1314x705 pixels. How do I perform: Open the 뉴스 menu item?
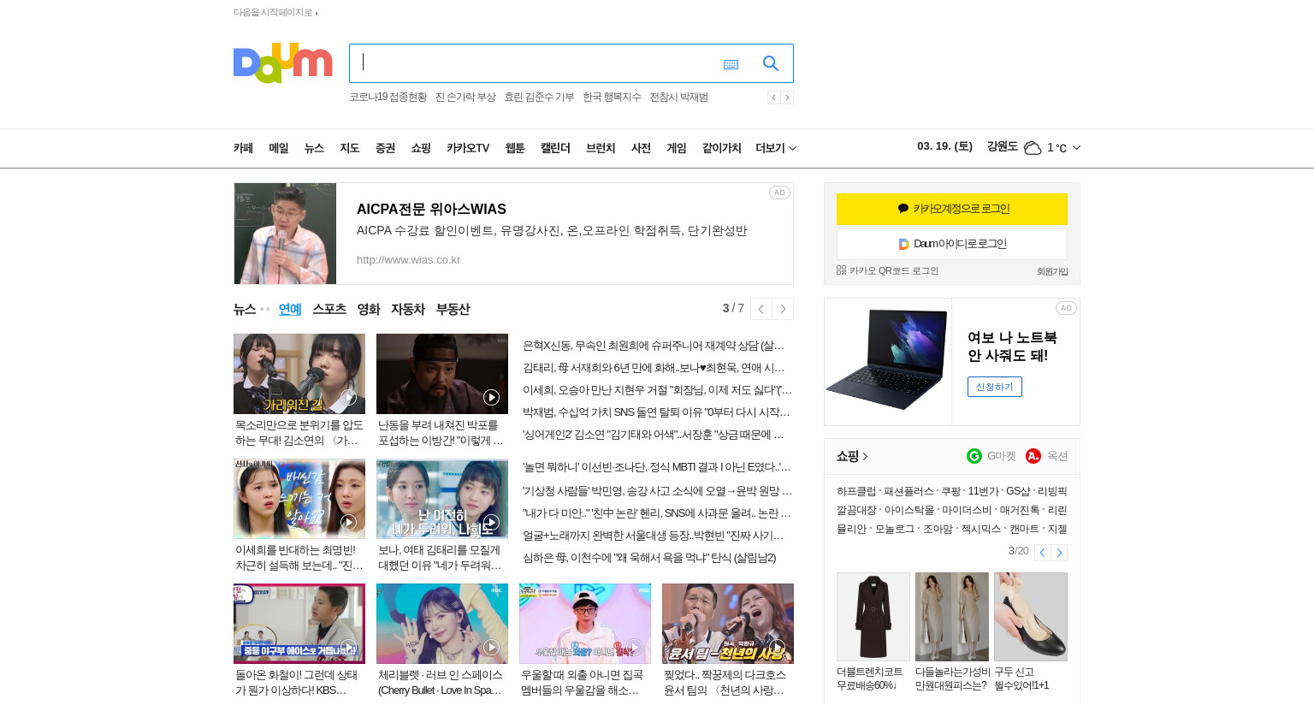coord(314,148)
